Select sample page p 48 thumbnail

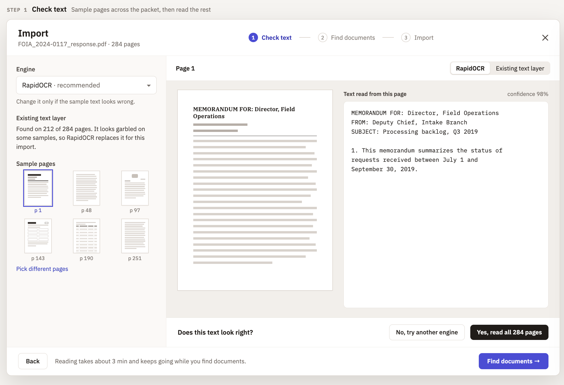point(86,188)
